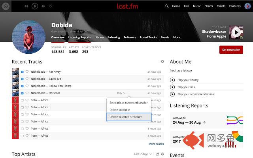Open the More tracks link
The width and height of the screenshot is (253, 158).
click(156, 144)
